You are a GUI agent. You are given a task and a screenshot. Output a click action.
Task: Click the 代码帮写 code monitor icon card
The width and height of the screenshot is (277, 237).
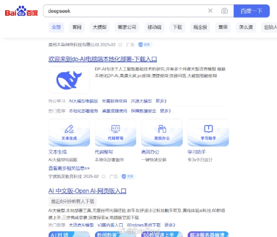(x=116, y=132)
